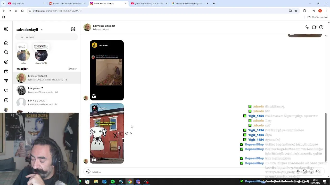Viewport: 330px width, 185px height.
Task: Open the Chrome profile avatar
Action: (x=320, y=11)
